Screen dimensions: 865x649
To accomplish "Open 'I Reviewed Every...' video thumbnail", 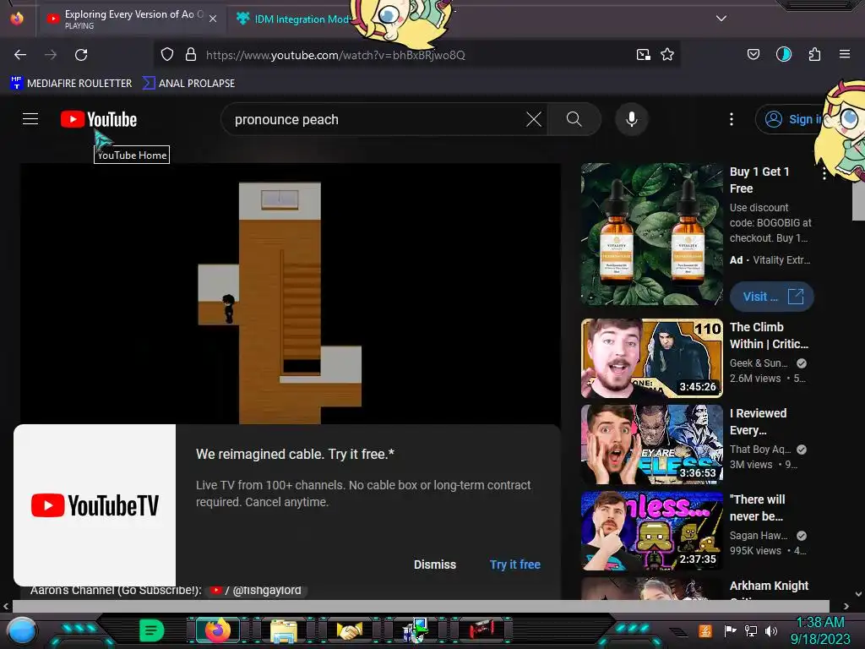I will pyautogui.click(x=651, y=444).
